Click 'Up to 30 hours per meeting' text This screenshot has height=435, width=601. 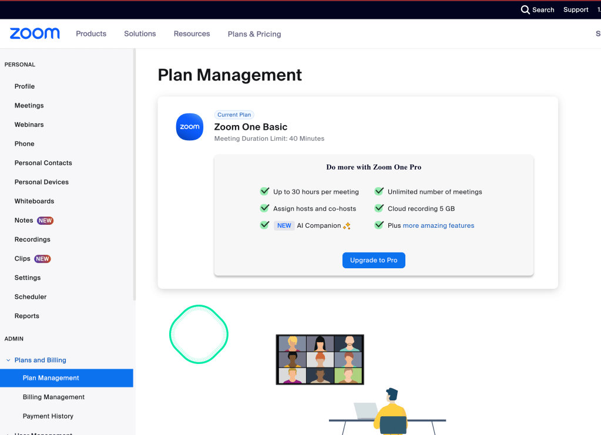click(316, 192)
